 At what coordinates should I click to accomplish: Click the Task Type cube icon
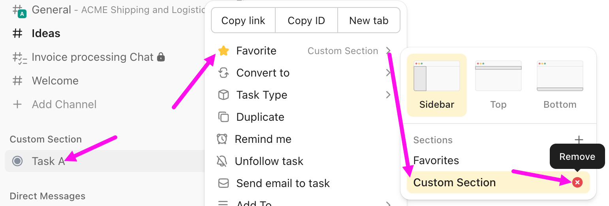[224, 95]
